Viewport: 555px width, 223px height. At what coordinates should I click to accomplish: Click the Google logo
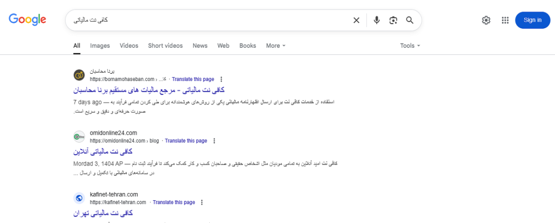click(27, 20)
